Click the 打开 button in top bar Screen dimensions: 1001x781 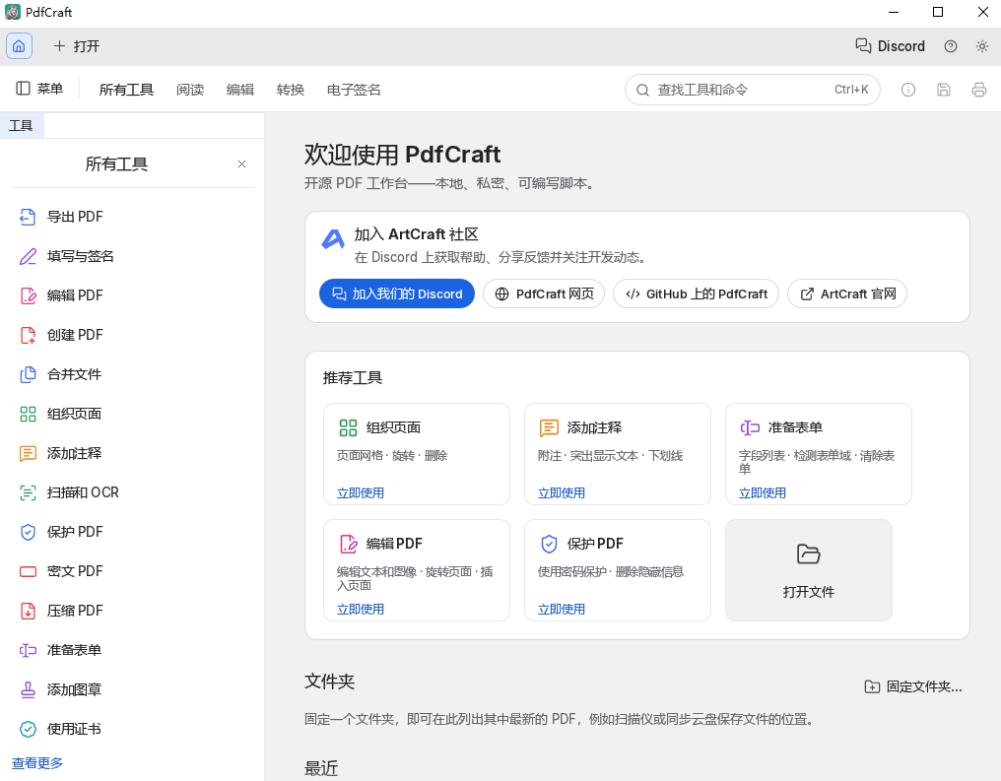click(77, 46)
